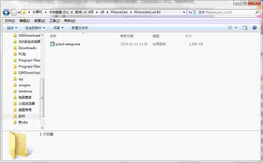
Task: Sort by the 名称 column header
Action: tap(53, 36)
